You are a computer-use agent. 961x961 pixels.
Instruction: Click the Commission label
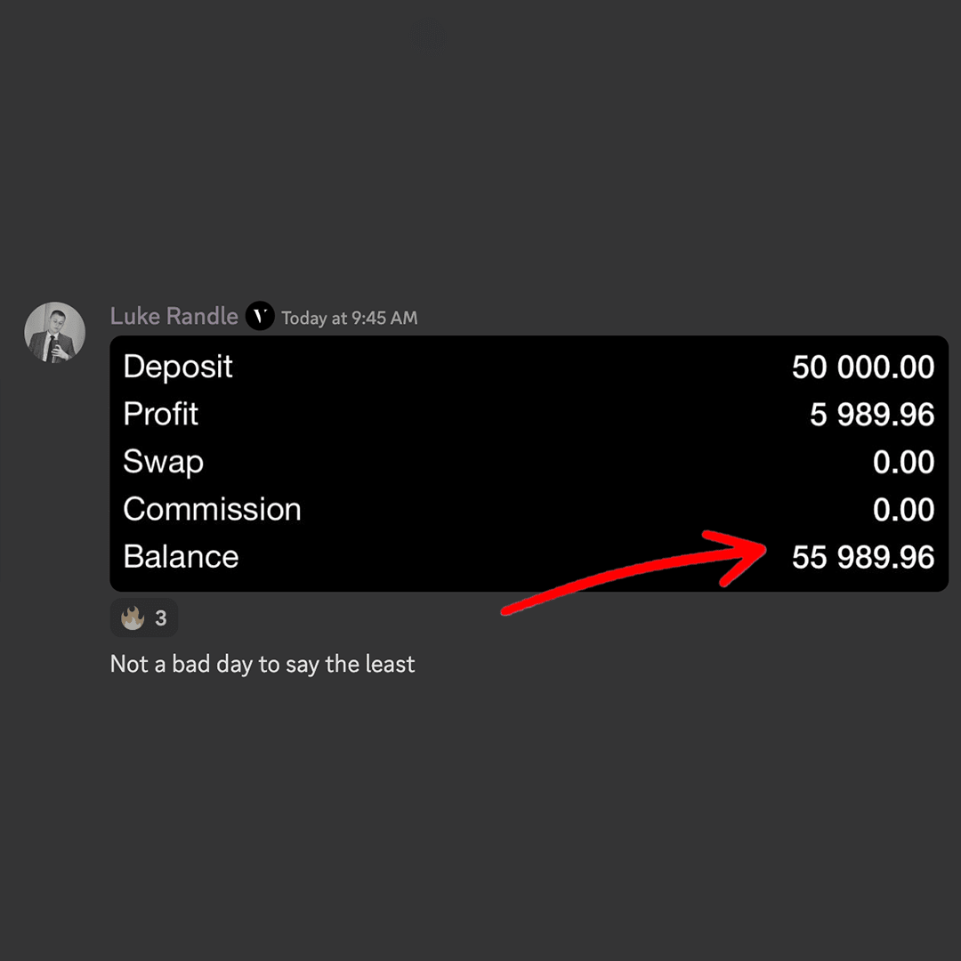[x=212, y=510]
